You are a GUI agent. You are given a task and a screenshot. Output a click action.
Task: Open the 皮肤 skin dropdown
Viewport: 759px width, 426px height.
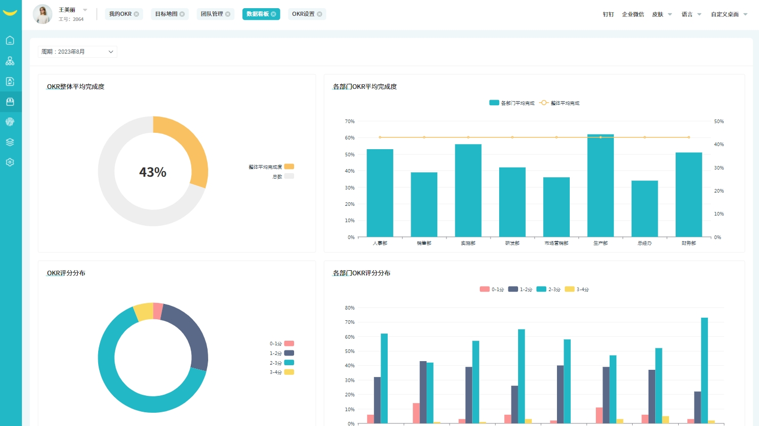(x=662, y=14)
